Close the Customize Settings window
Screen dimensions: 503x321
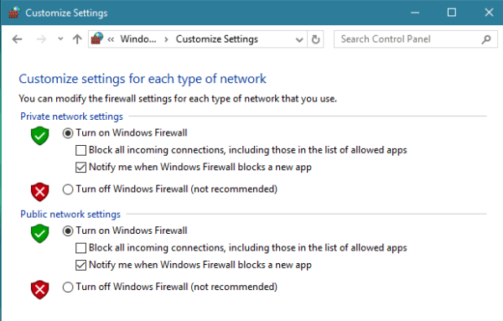[489, 13]
